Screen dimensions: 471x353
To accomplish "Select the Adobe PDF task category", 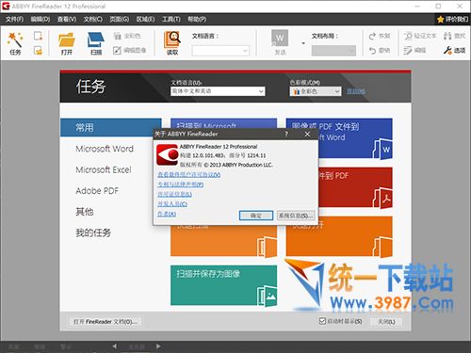I will coord(97,191).
